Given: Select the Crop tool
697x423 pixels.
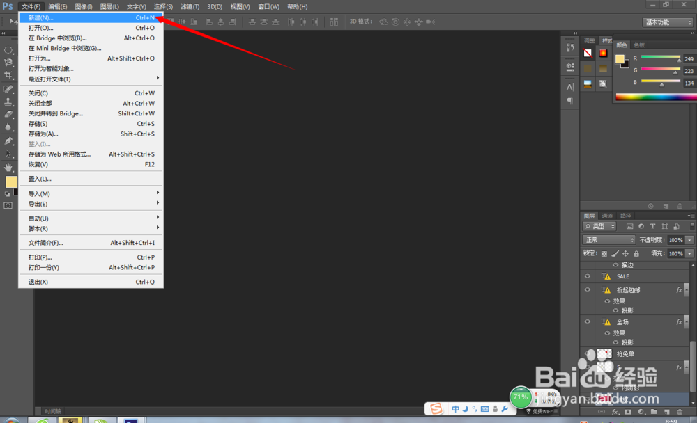Looking at the screenshot, I should pyautogui.click(x=8, y=75).
